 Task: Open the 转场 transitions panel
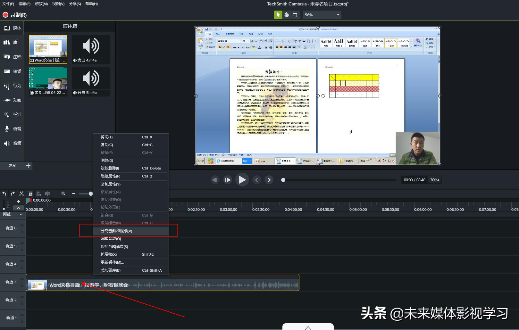tap(12, 71)
